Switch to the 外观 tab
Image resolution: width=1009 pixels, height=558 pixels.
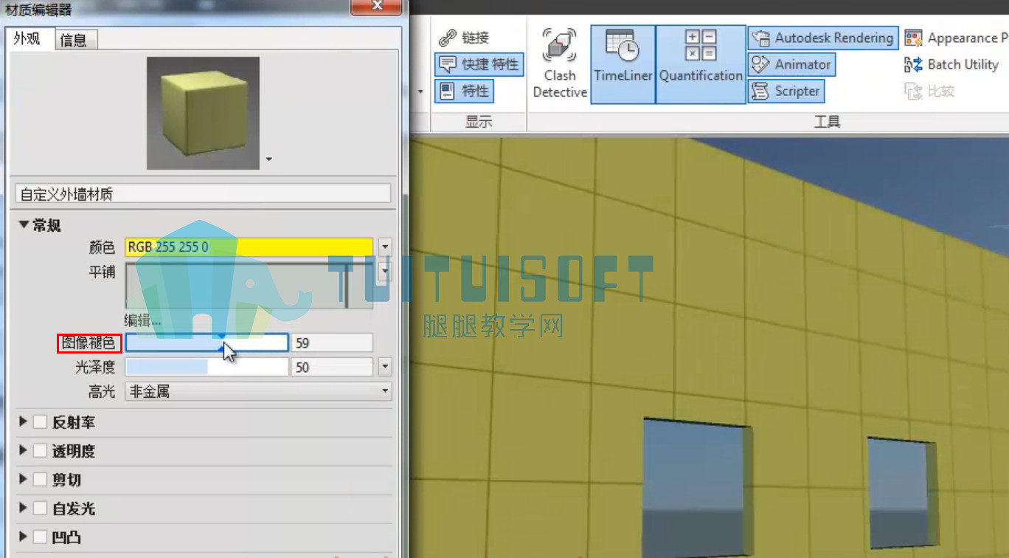click(x=27, y=39)
